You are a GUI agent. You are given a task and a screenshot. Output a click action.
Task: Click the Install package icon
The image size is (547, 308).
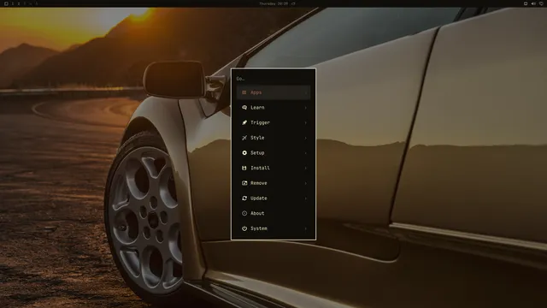coord(244,168)
